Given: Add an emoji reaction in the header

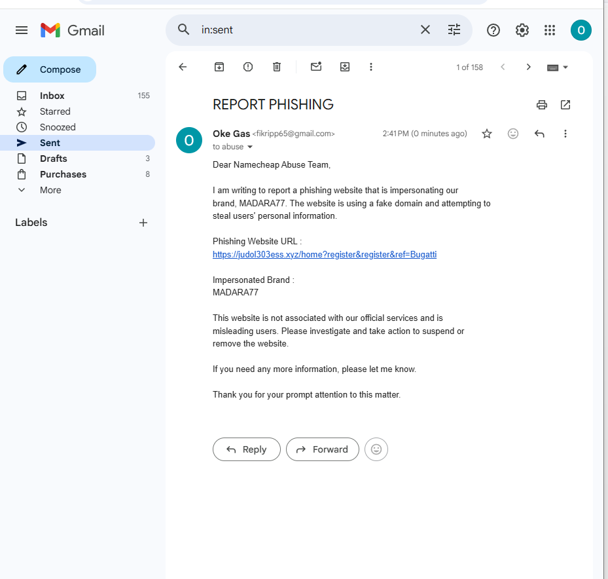Looking at the screenshot, I should point(512,134).
